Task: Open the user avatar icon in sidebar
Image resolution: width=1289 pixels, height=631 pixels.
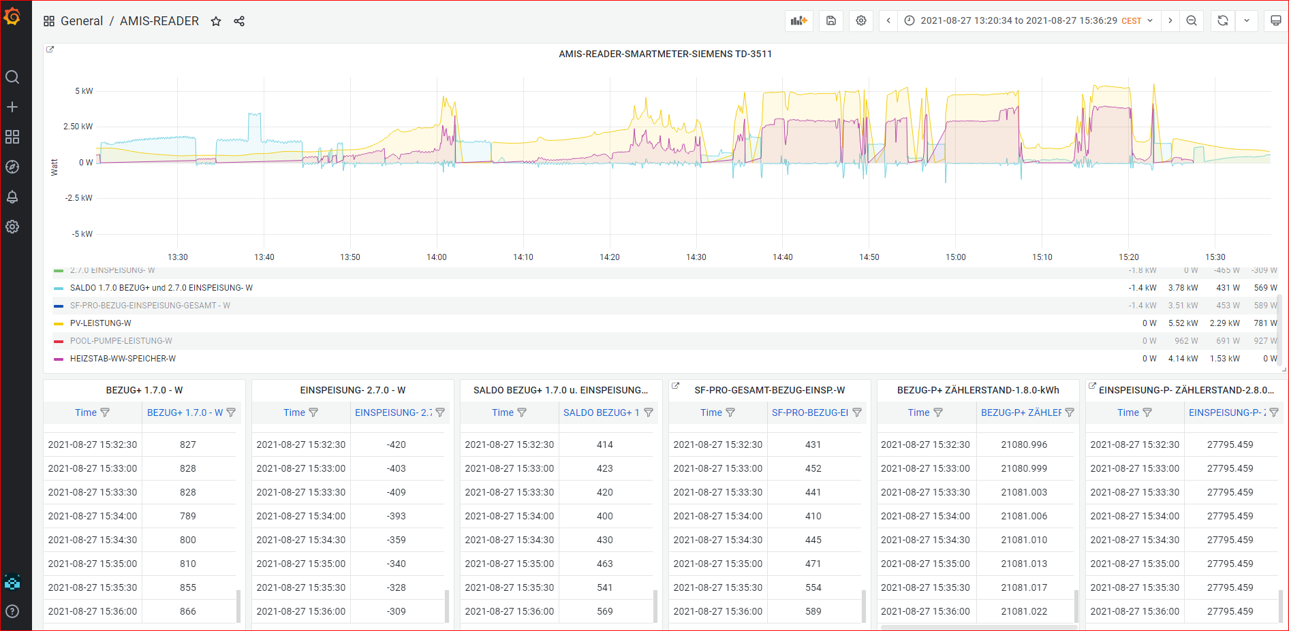Action: (x=12, y=582)
